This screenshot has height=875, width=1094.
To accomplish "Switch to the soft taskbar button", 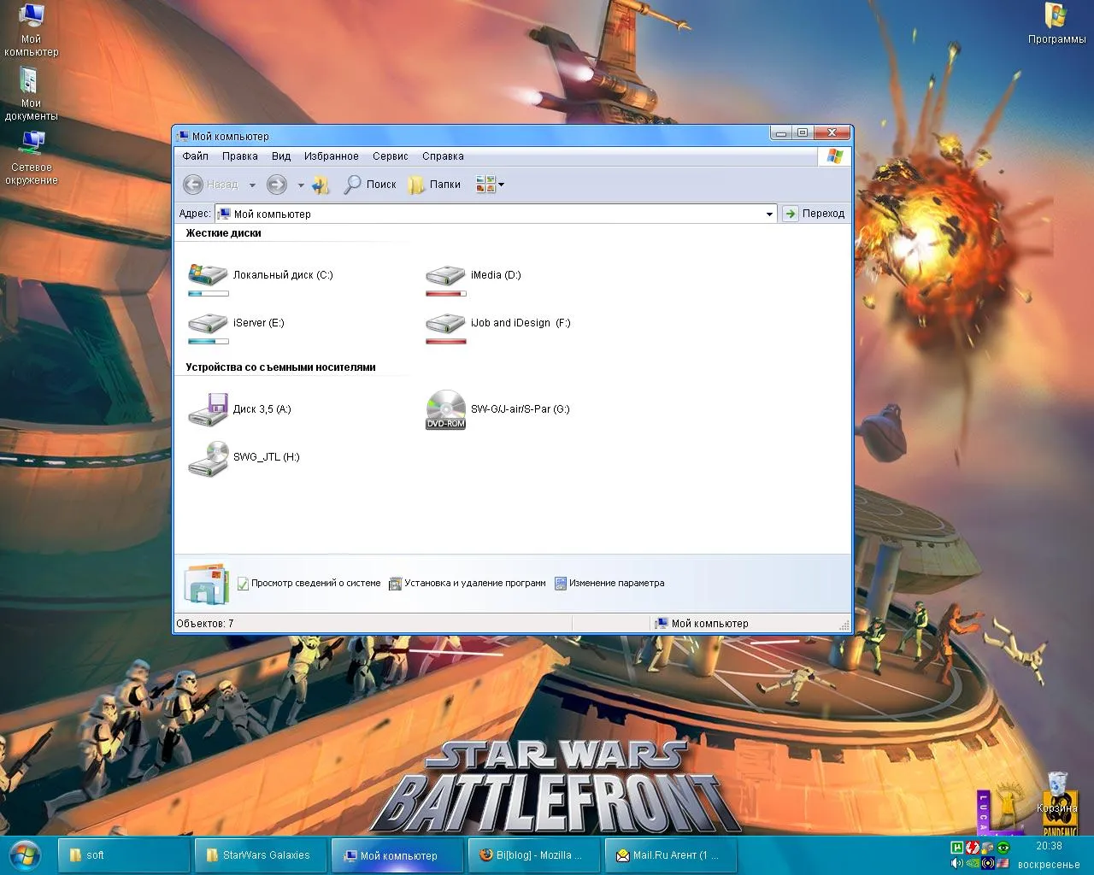I will pyautogui.click(x=124, y=854).
